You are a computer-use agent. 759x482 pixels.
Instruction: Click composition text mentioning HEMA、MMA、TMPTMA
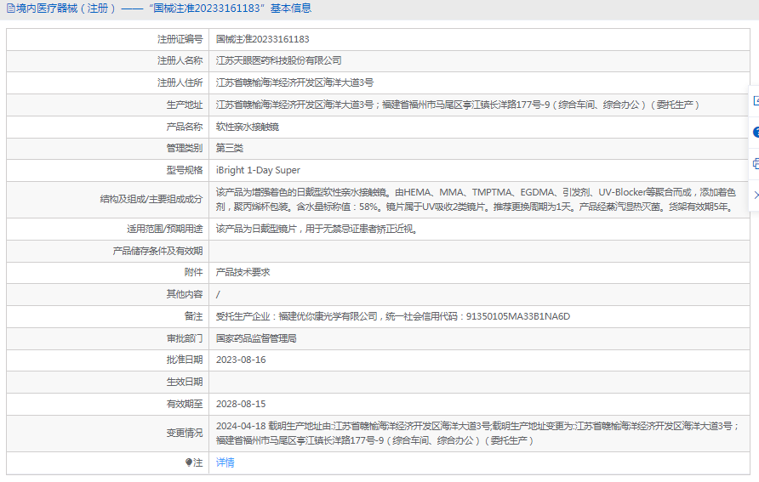click(477, 200)
